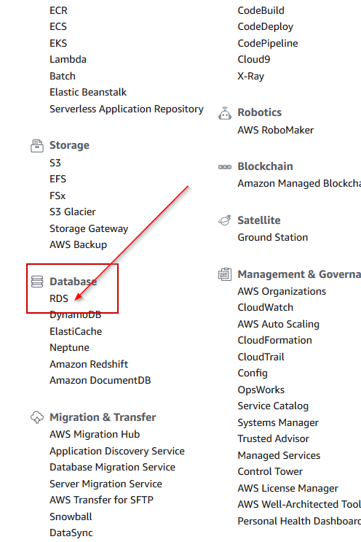This screenshot has width=361, height=542.
Task: Open CloudFormation service
Action: point(275,340)
